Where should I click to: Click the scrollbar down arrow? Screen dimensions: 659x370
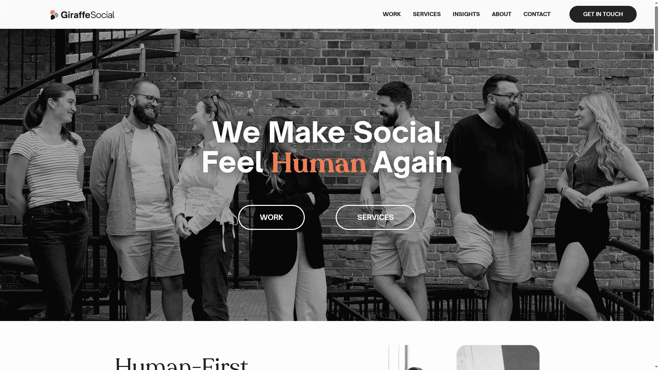point(656,367)
